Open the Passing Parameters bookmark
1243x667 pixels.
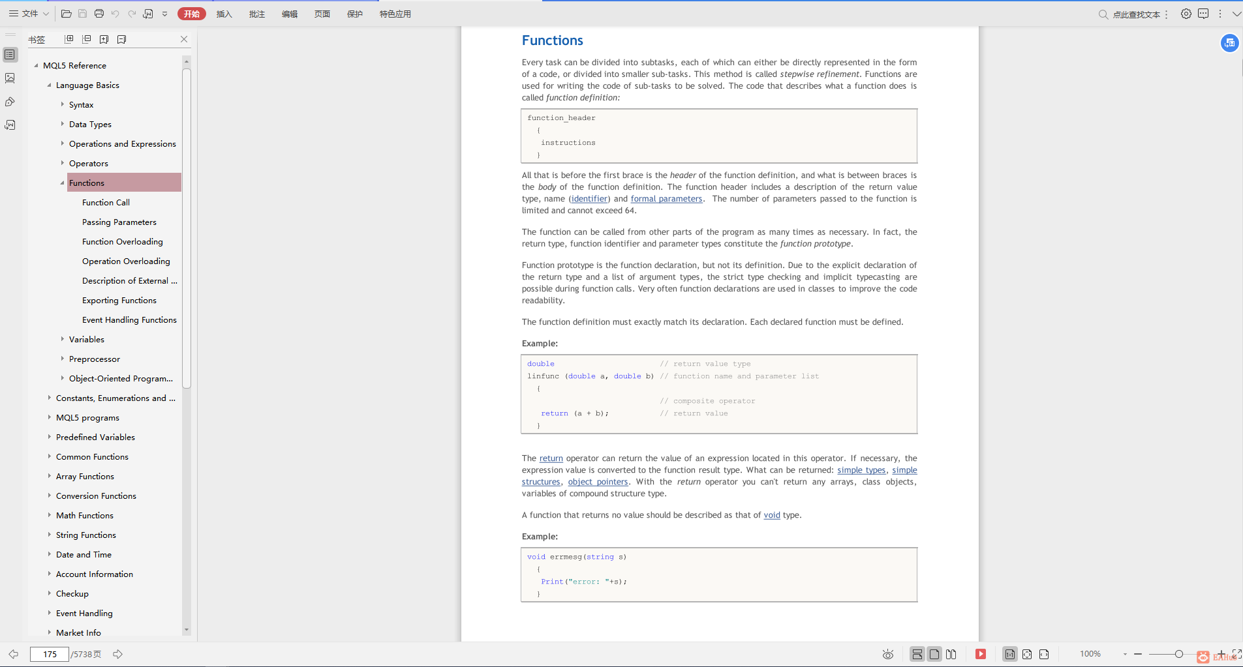click(x=119, y=222)
